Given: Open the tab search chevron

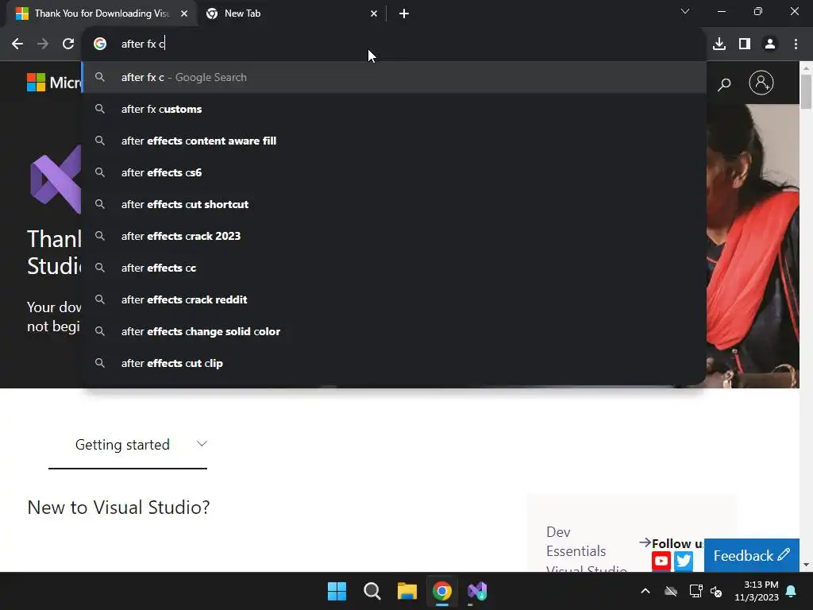Looking at the screenshot, I should pyautogui.click(x=685, y=11).
